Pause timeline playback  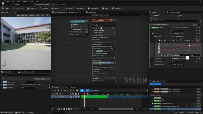69,109
